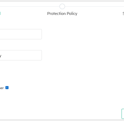
Task: Click the label text ending in "ner"
Action: pos(2,88)
